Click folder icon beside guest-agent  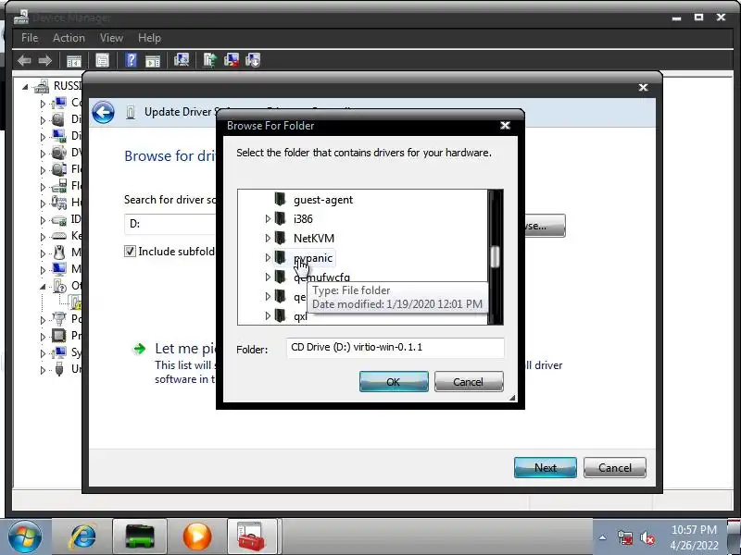[x=281, y=199]
